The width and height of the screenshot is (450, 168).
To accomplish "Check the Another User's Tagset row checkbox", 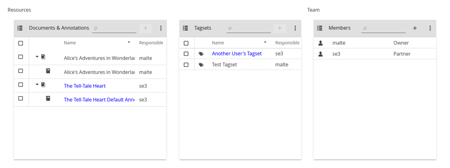I will (186, 54).
